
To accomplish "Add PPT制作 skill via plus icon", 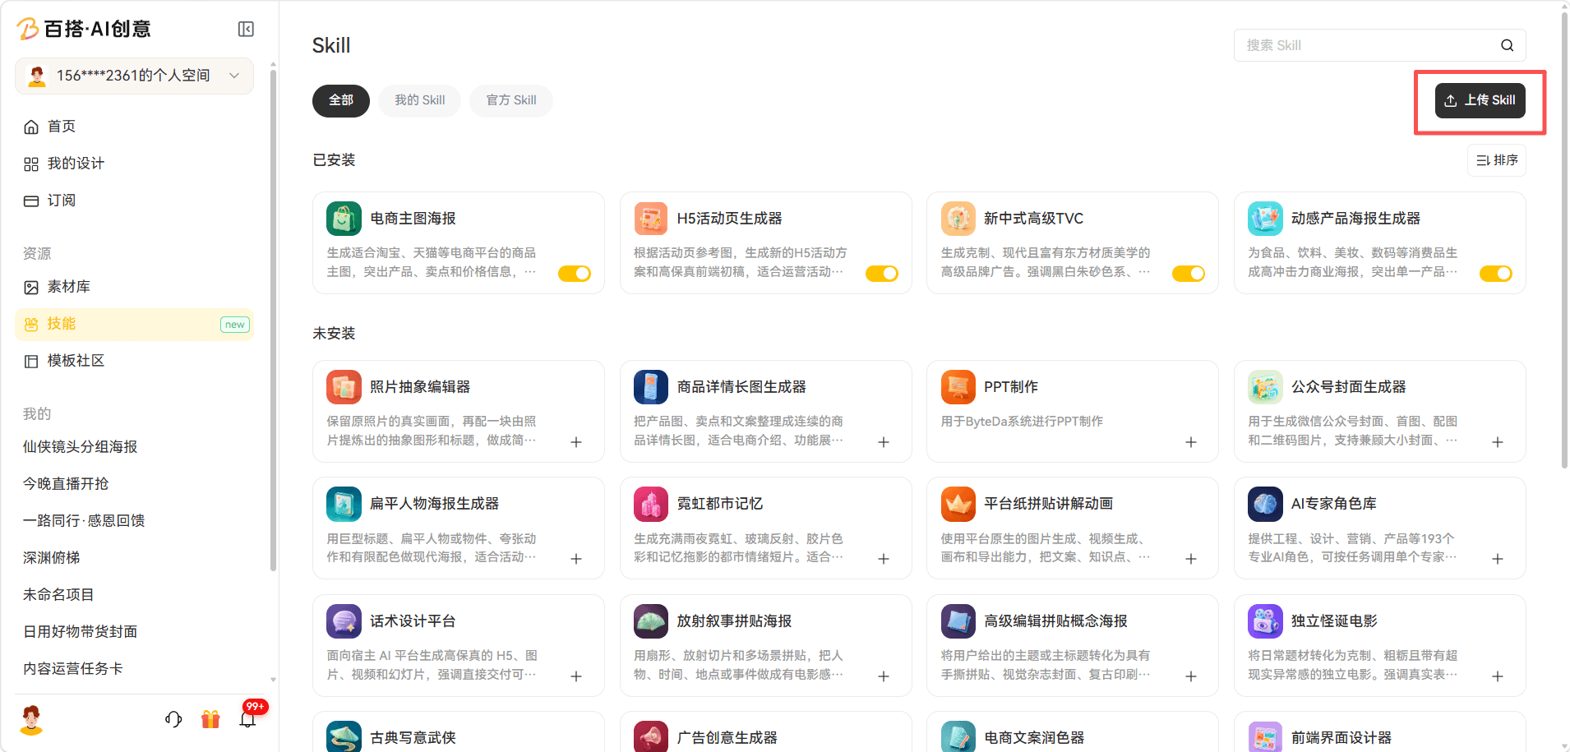I will [x=1191, y=442].
